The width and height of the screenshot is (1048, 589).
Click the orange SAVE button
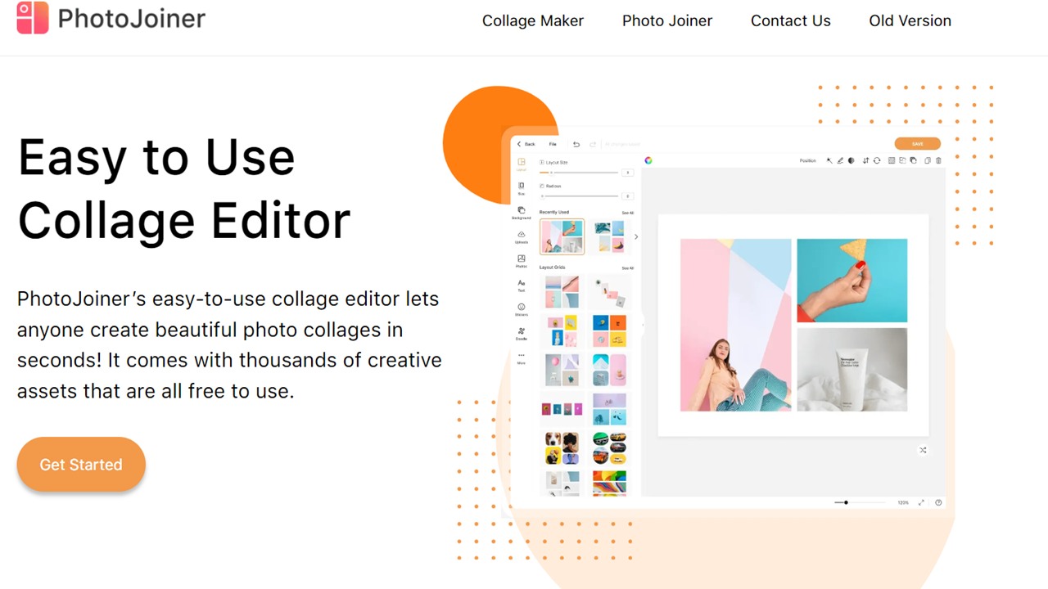[918, 144]
